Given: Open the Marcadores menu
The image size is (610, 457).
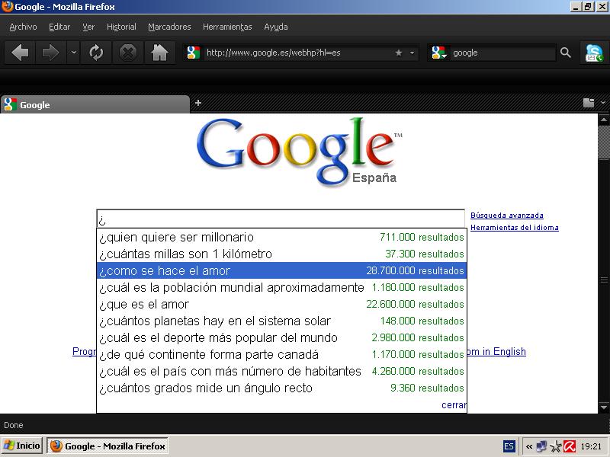Looking at the screenshot, I should pos(169,27).
